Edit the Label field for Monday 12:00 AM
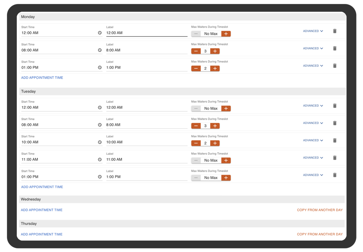The width and height of the screenshot is (363, 252). (x=146, y=33)
